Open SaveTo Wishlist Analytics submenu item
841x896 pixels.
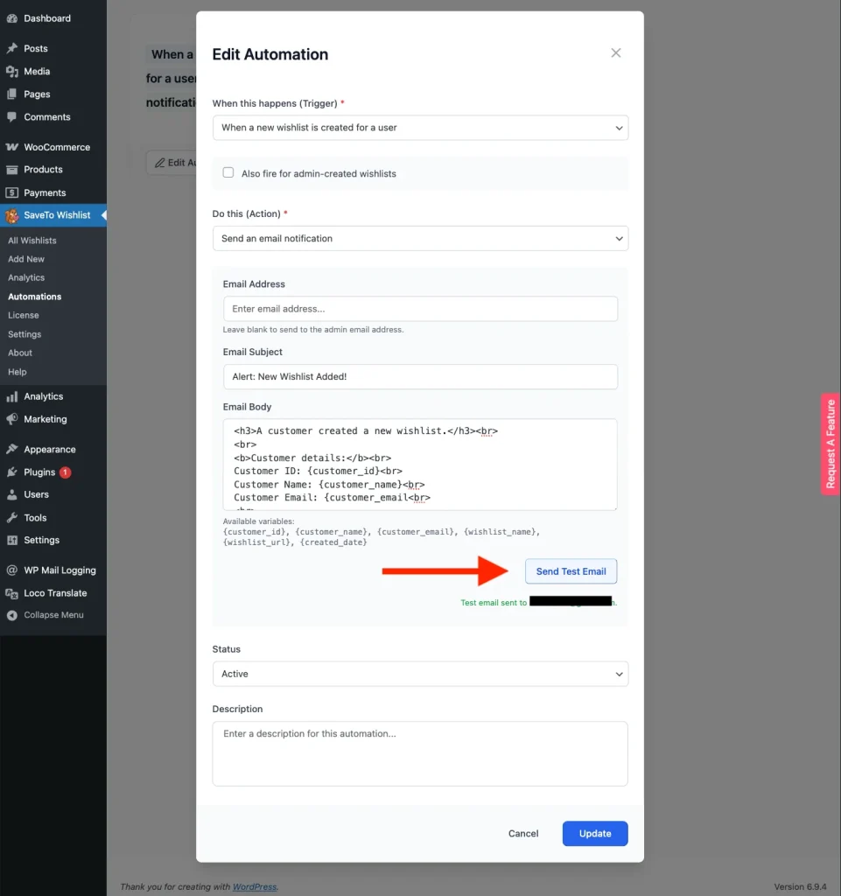[x=26, y=277]
